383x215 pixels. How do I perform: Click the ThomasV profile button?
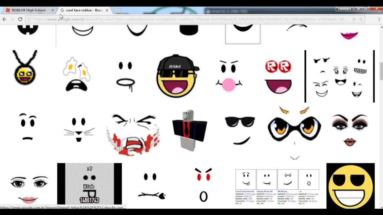344,9
